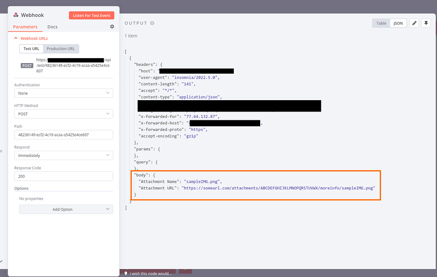
Task: Open the Parameters tab
Action: click(x=25, y=27)
